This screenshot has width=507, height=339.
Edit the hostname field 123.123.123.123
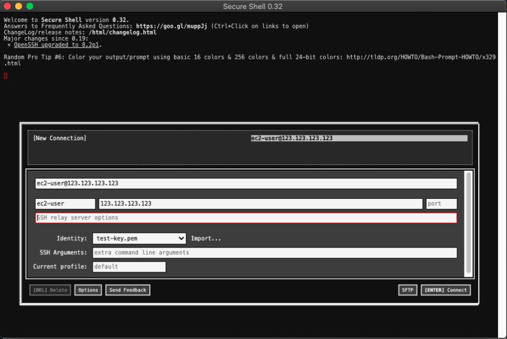click(x=261, y=203)
